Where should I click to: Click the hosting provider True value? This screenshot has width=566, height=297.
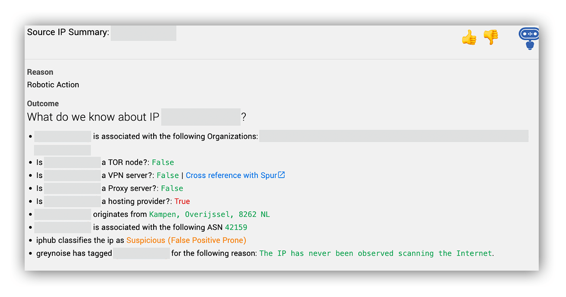click(x=182, y=201)
